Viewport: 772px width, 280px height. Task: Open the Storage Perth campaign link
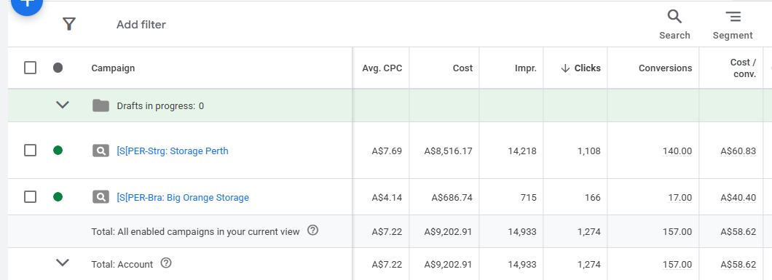pos(173,151)
